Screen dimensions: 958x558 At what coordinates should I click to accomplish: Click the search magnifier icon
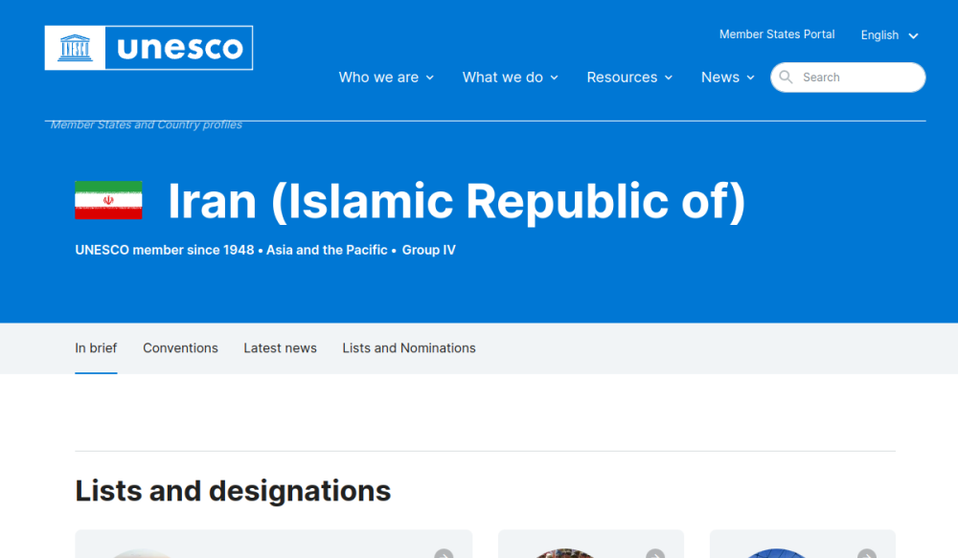[786, 77]
